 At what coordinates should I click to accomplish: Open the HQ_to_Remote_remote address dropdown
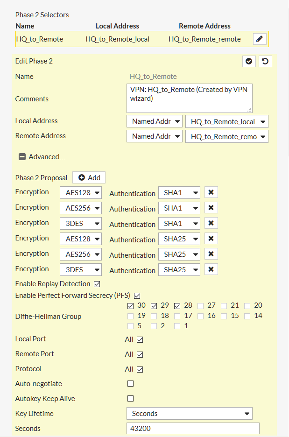(227, 136)
